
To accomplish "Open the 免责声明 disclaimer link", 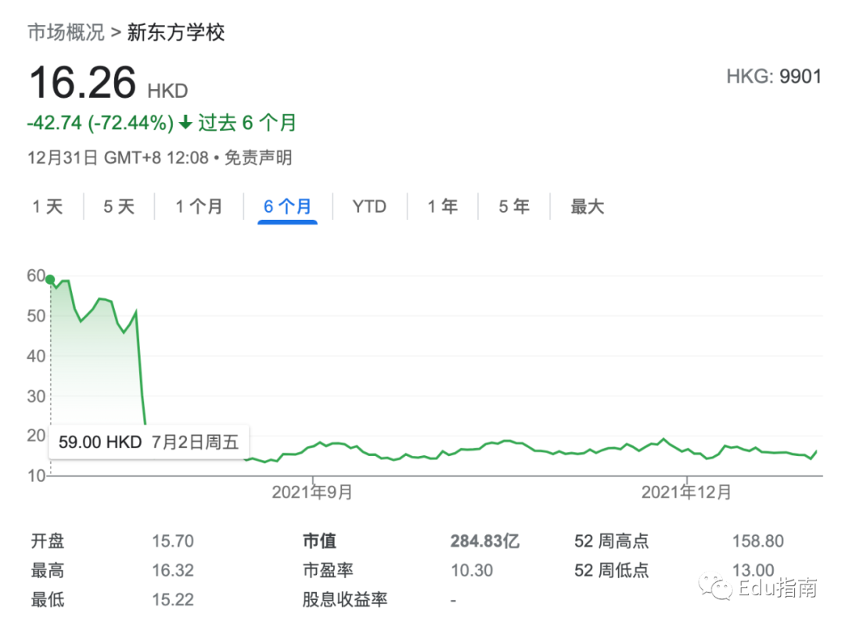I will [257, 158].
